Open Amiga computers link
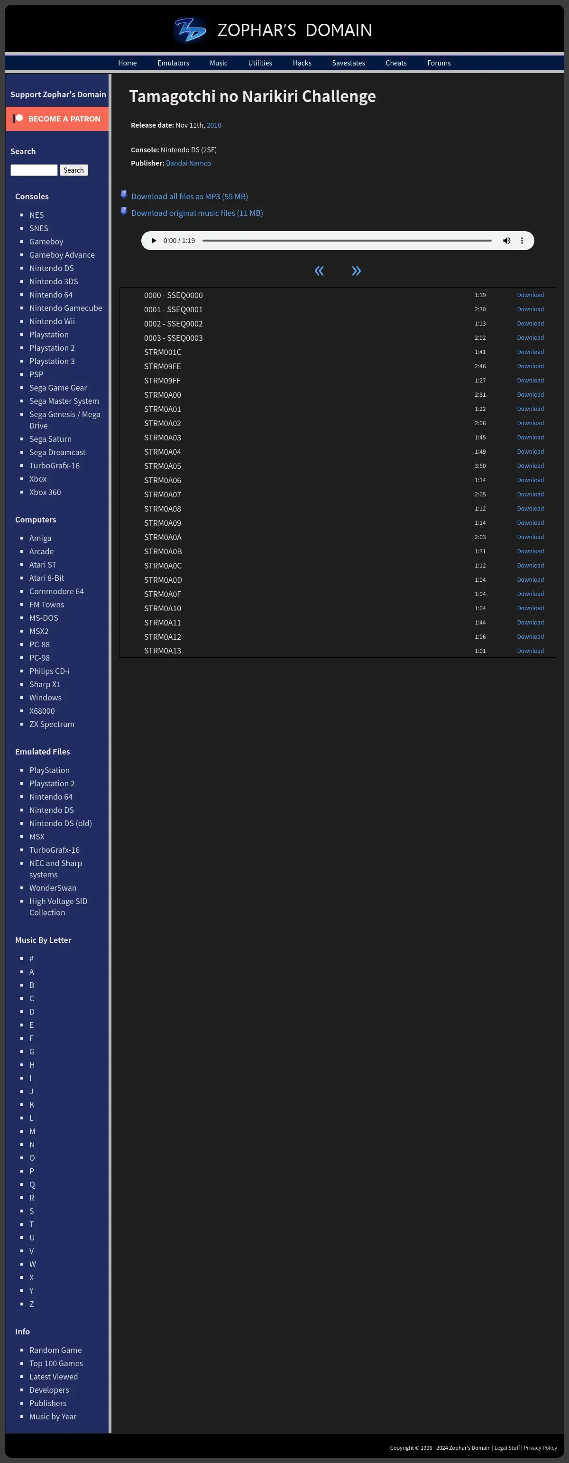569x1463 pixels. coord(40,539)
